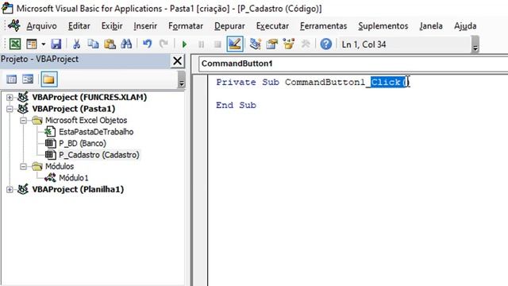Open the Suplementos menu
Image resolution: width=508 pixels, height=286 pixels.
coord(383,26)
